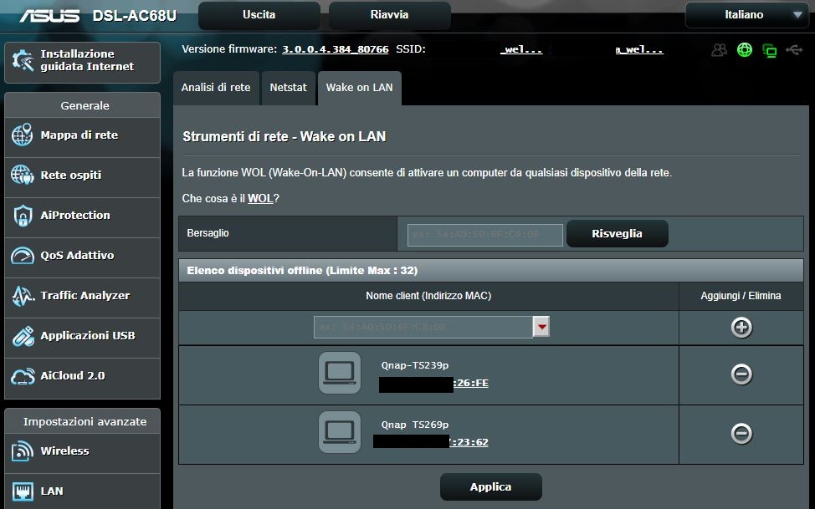Open the WOL help link
Viewport: 815px width, 509px height.
click(x=260, y=198)
